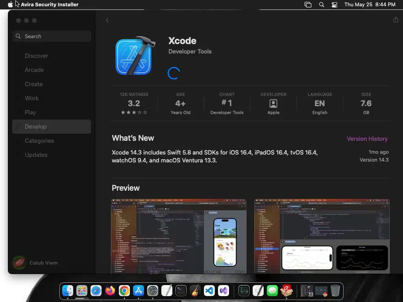Viewport: 403px width, 302px height.
Task: Open Control Center in menu bar
Action: click(335, 4)
